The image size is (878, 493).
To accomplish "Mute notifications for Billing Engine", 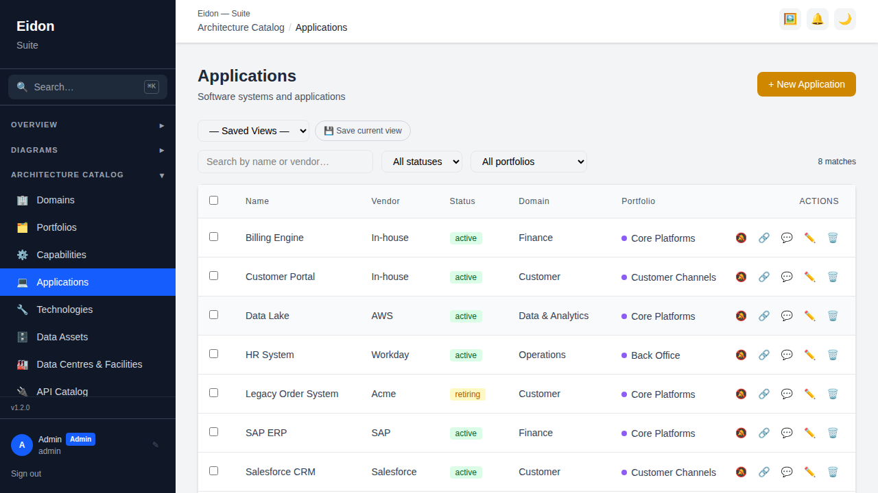I will pos(741,238).
